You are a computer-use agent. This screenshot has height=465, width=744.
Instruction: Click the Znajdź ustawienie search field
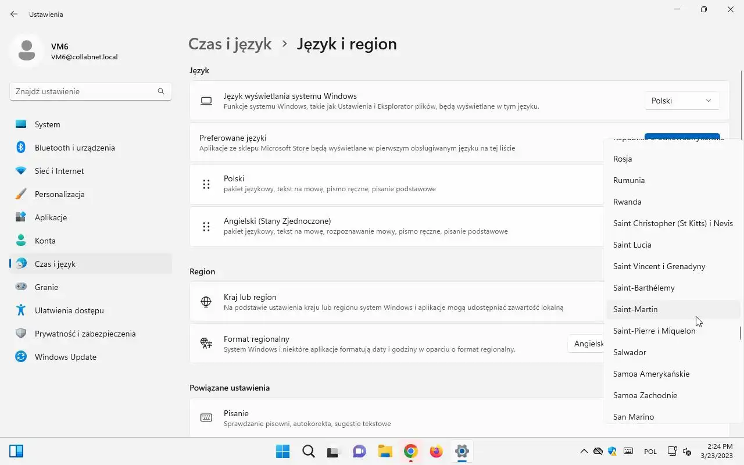[91, 91]
